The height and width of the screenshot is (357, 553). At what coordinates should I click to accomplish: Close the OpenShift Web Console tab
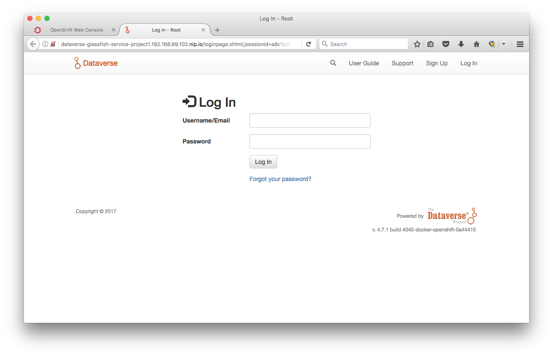click(x=114, y=30)
